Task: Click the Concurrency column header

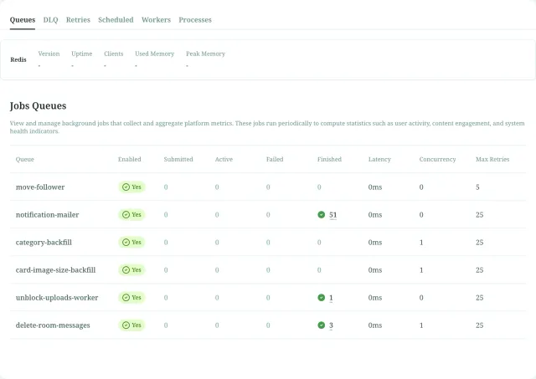Action: 437,160
